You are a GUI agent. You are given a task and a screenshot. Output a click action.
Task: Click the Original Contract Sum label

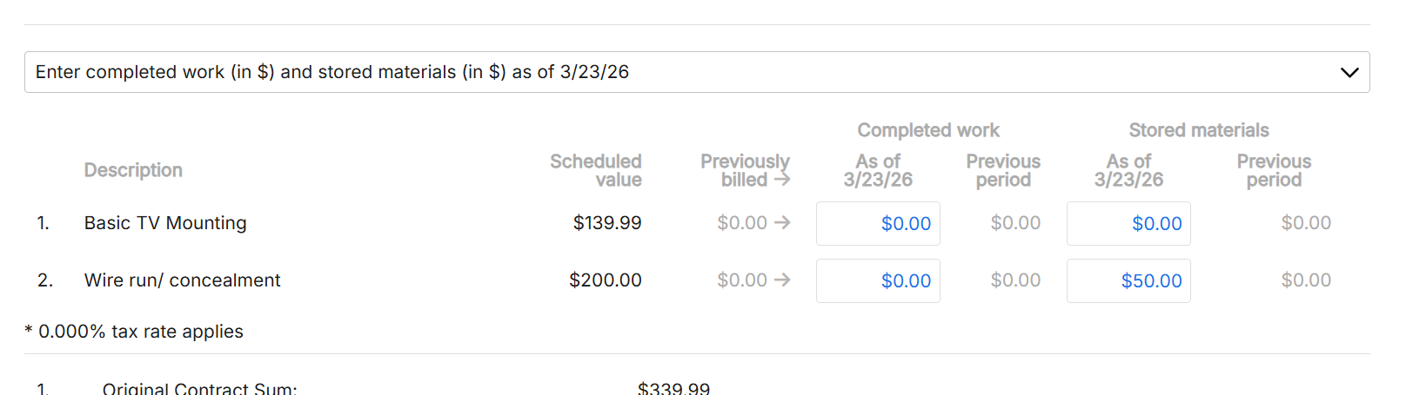point(199,389)
